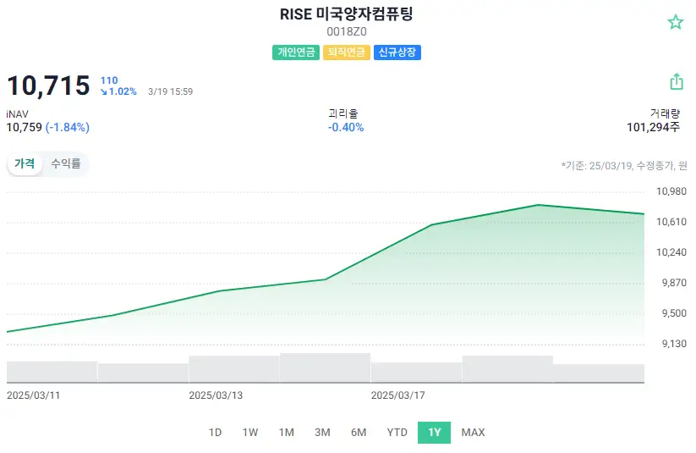
Task: Select the MAX chart range
Action: (x=474, y=433)
